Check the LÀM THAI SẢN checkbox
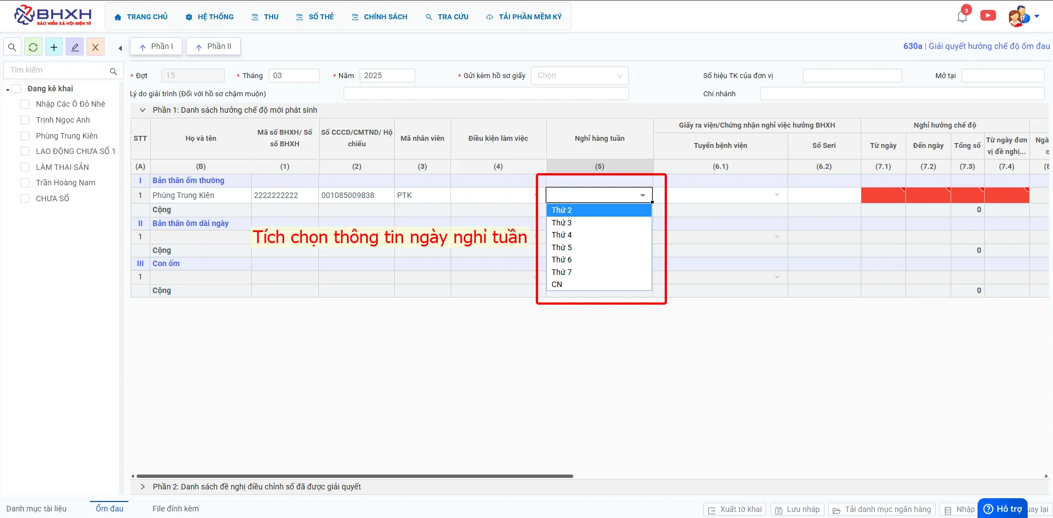This screenshot has height=518, width=1053. pos(25,167)
